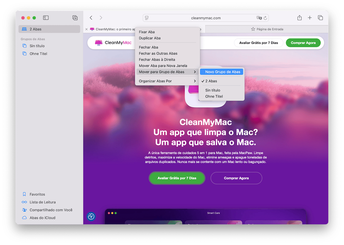
Task: Click the 'Um app que salva o Mac.' headline
Action: coord(206,142)
